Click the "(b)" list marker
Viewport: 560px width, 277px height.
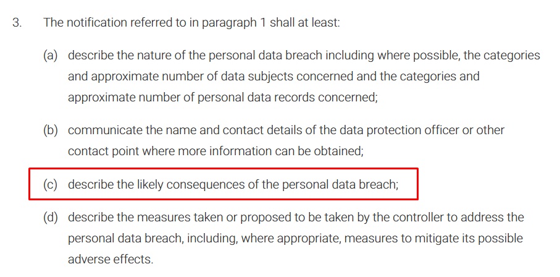click(x=50, y=130)
